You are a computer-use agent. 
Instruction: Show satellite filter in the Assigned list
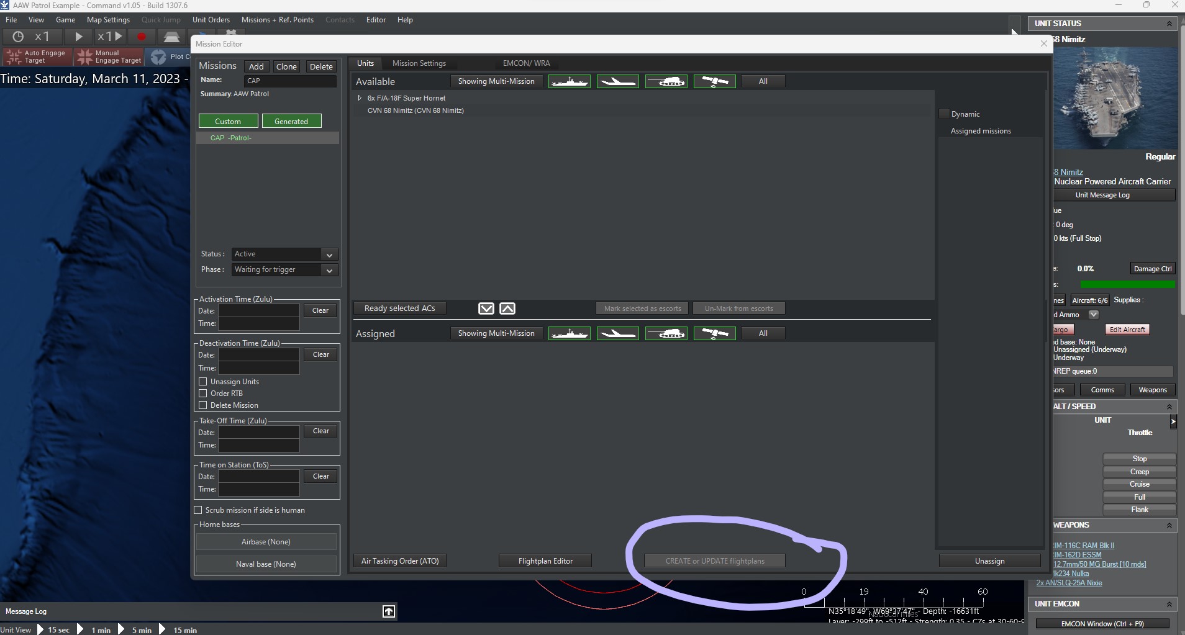[x=715, y=333]
